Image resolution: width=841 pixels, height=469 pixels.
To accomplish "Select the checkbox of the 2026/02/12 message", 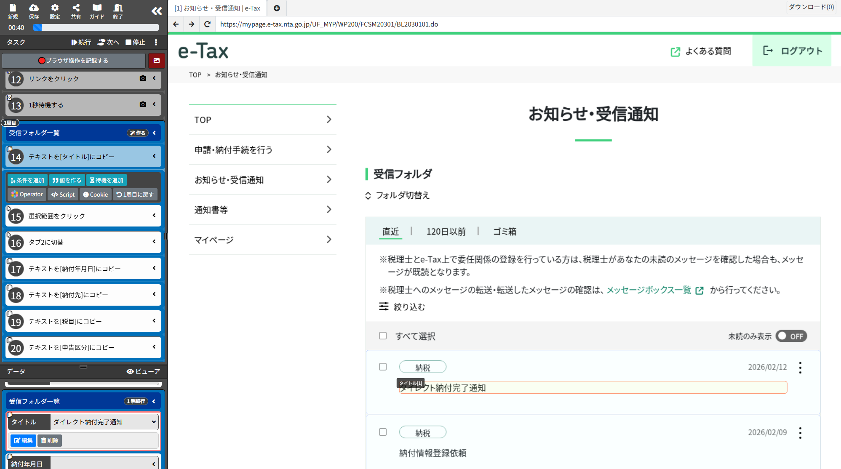I will tap(383, 367).
